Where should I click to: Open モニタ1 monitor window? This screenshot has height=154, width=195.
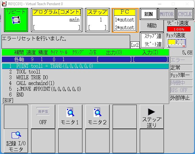(x=70, y=116)
